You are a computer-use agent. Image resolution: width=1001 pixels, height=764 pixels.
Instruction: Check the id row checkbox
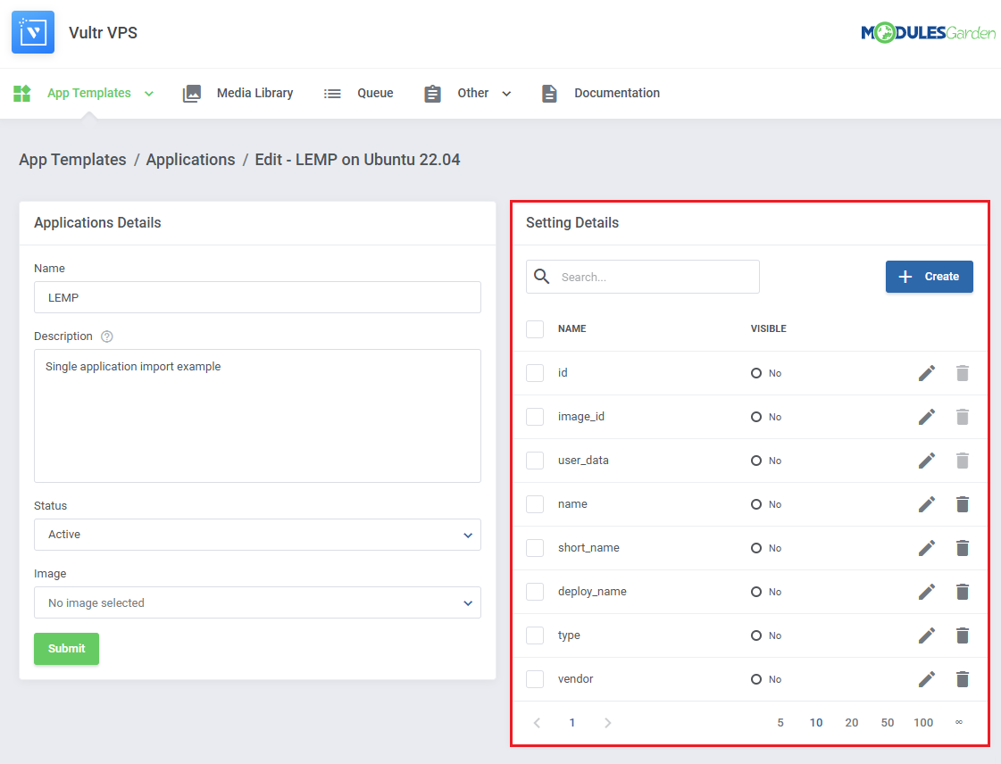click(x=535, y=373)
